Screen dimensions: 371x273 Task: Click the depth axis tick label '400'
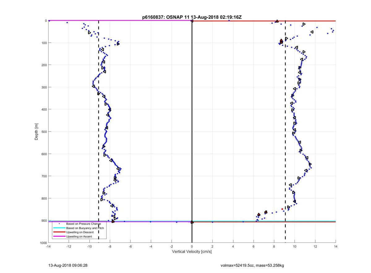click(44, 110)
